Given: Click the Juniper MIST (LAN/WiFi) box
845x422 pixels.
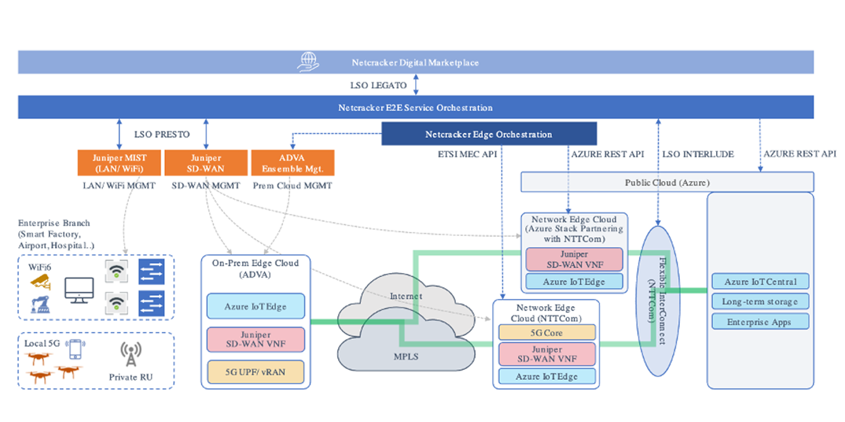Looking at the screenshot, I should tap(119, 163).
